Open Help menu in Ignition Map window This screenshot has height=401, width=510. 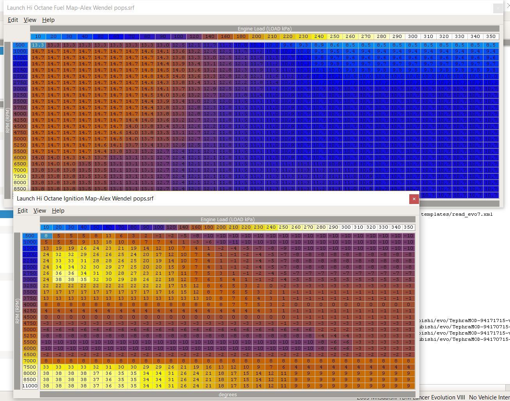tap(58, 211)
